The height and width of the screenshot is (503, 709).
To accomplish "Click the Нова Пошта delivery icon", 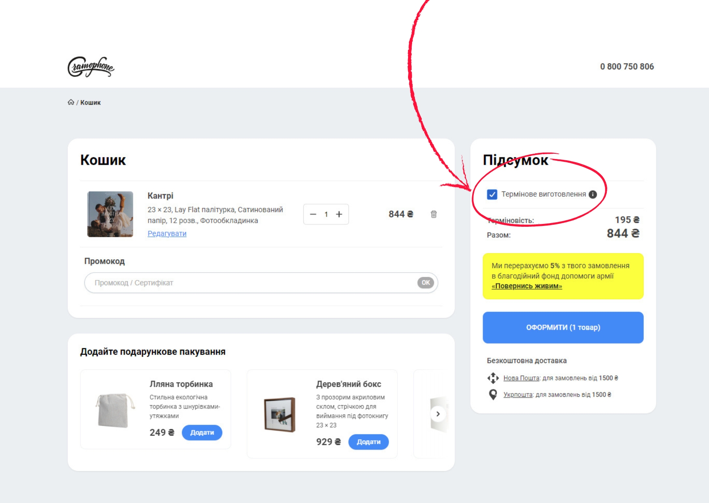I will [x=493, y=378].
